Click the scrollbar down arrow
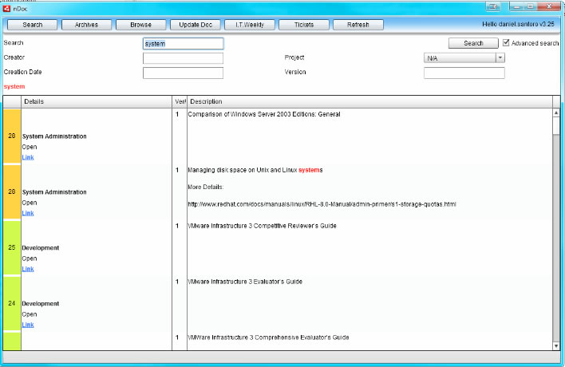Screen dimensions: 565x367 click(x=555, y=345)
